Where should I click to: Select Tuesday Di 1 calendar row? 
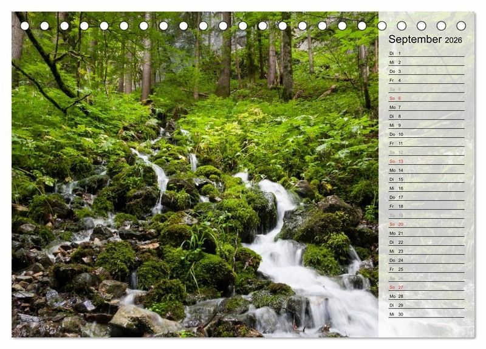coord(426,53)
